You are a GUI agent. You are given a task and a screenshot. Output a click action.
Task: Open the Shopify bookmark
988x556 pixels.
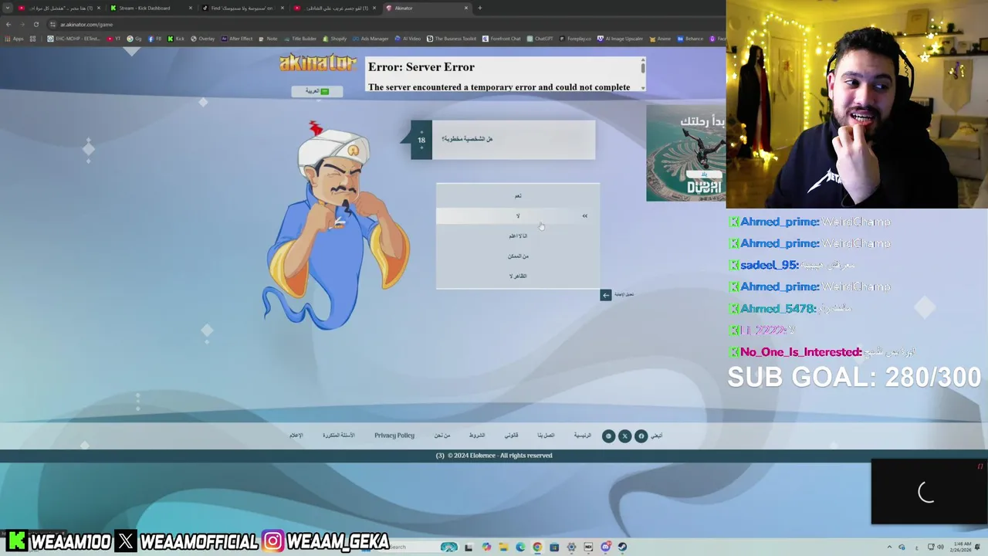click(335, 39)
